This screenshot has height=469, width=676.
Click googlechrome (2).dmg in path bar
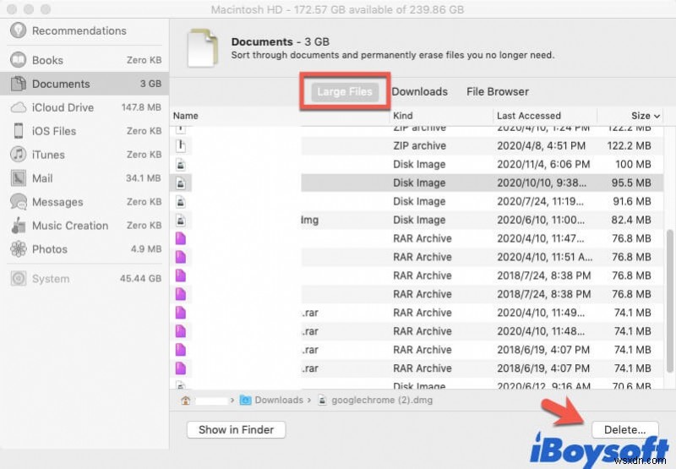click(382, 400)
